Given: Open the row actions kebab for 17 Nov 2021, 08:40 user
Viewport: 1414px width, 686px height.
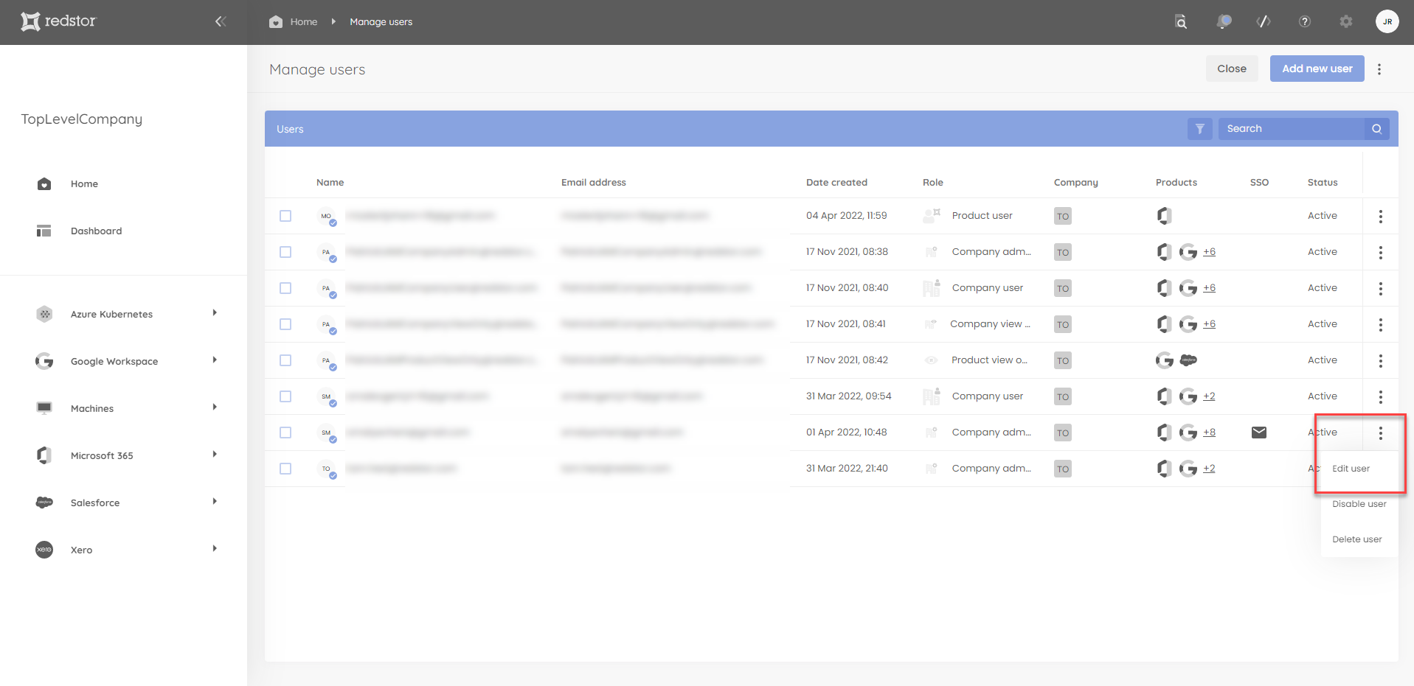Looking at the screenshot, I should click(x=1381, y=289).
